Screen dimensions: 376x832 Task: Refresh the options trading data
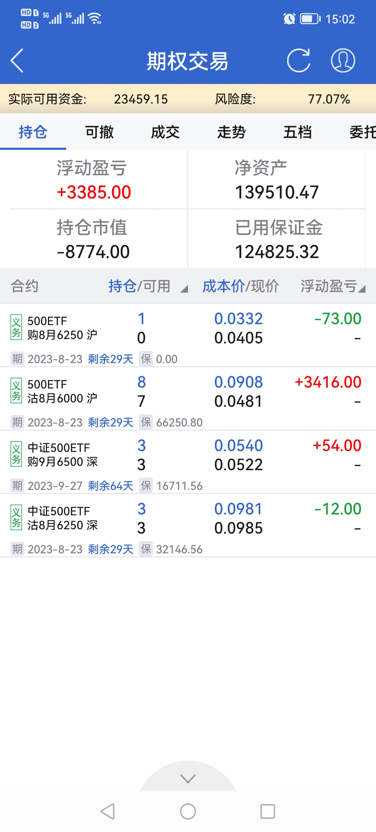pyautogui.click(x=298, y=61)
